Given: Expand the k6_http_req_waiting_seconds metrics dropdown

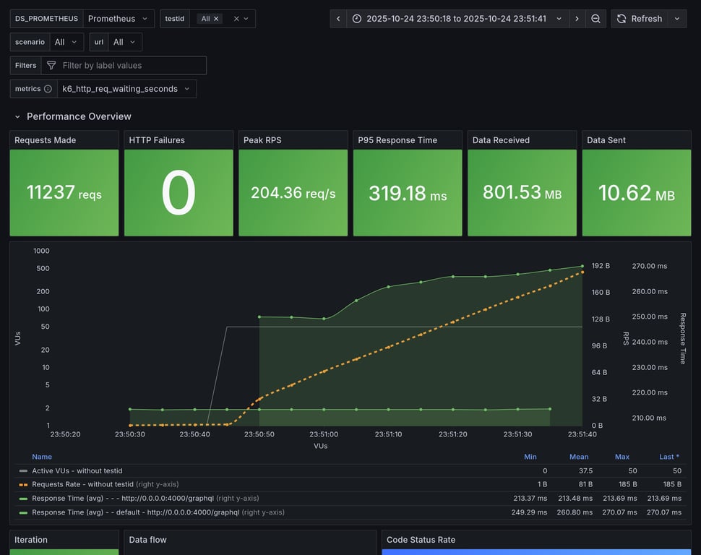Looking at the screenshot, I should coord(126,89).
